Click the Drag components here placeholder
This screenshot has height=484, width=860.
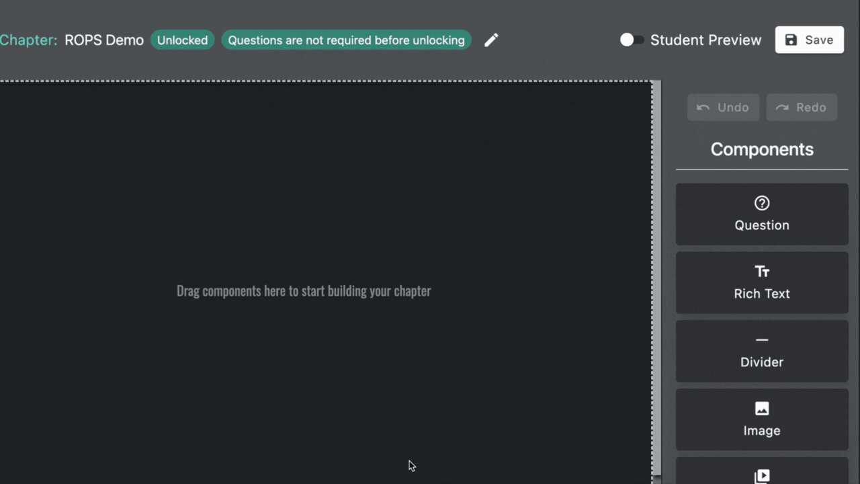pos(304,291)
